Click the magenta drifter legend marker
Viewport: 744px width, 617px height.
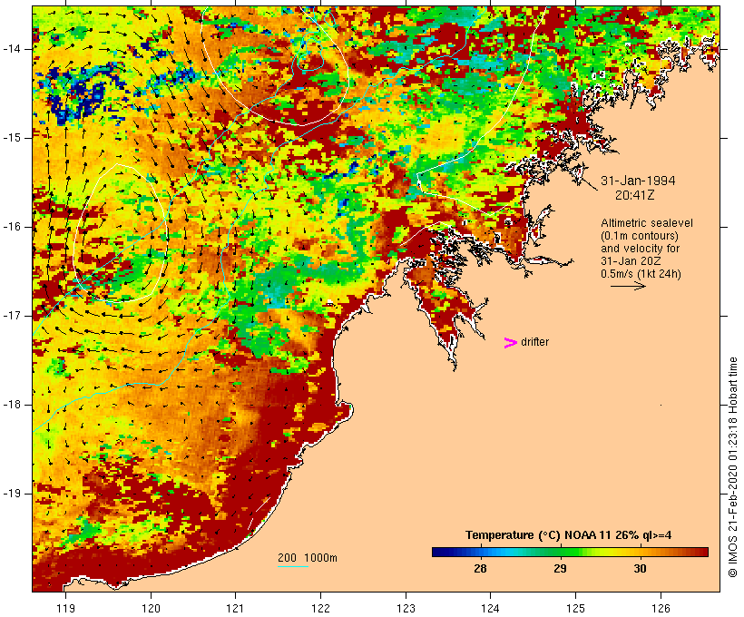coord(511,343)
